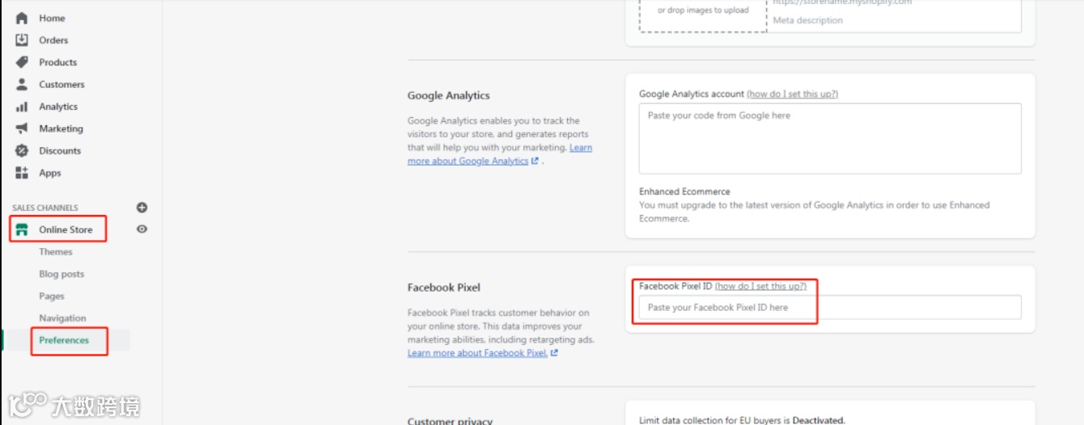The height and width of the screenshot is (425, 1084).
Task: Open Marketing in sidebar
Action: click(x=61, y=128)
